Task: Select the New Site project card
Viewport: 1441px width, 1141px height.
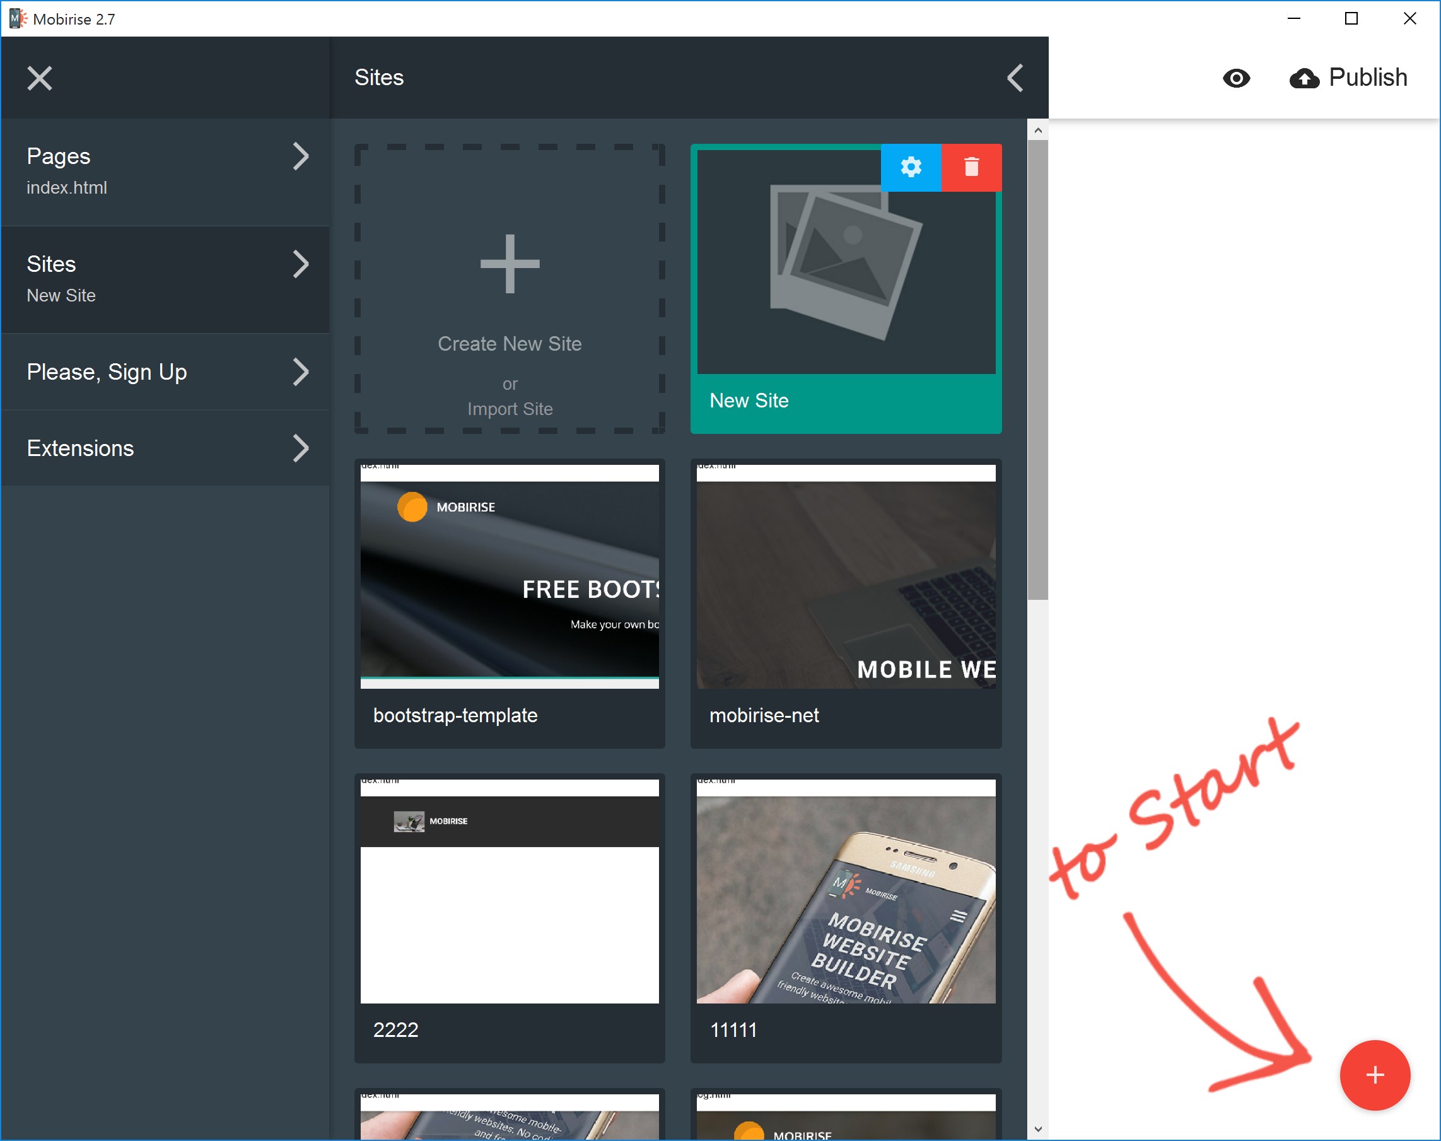Action: (x=844, y=287)
